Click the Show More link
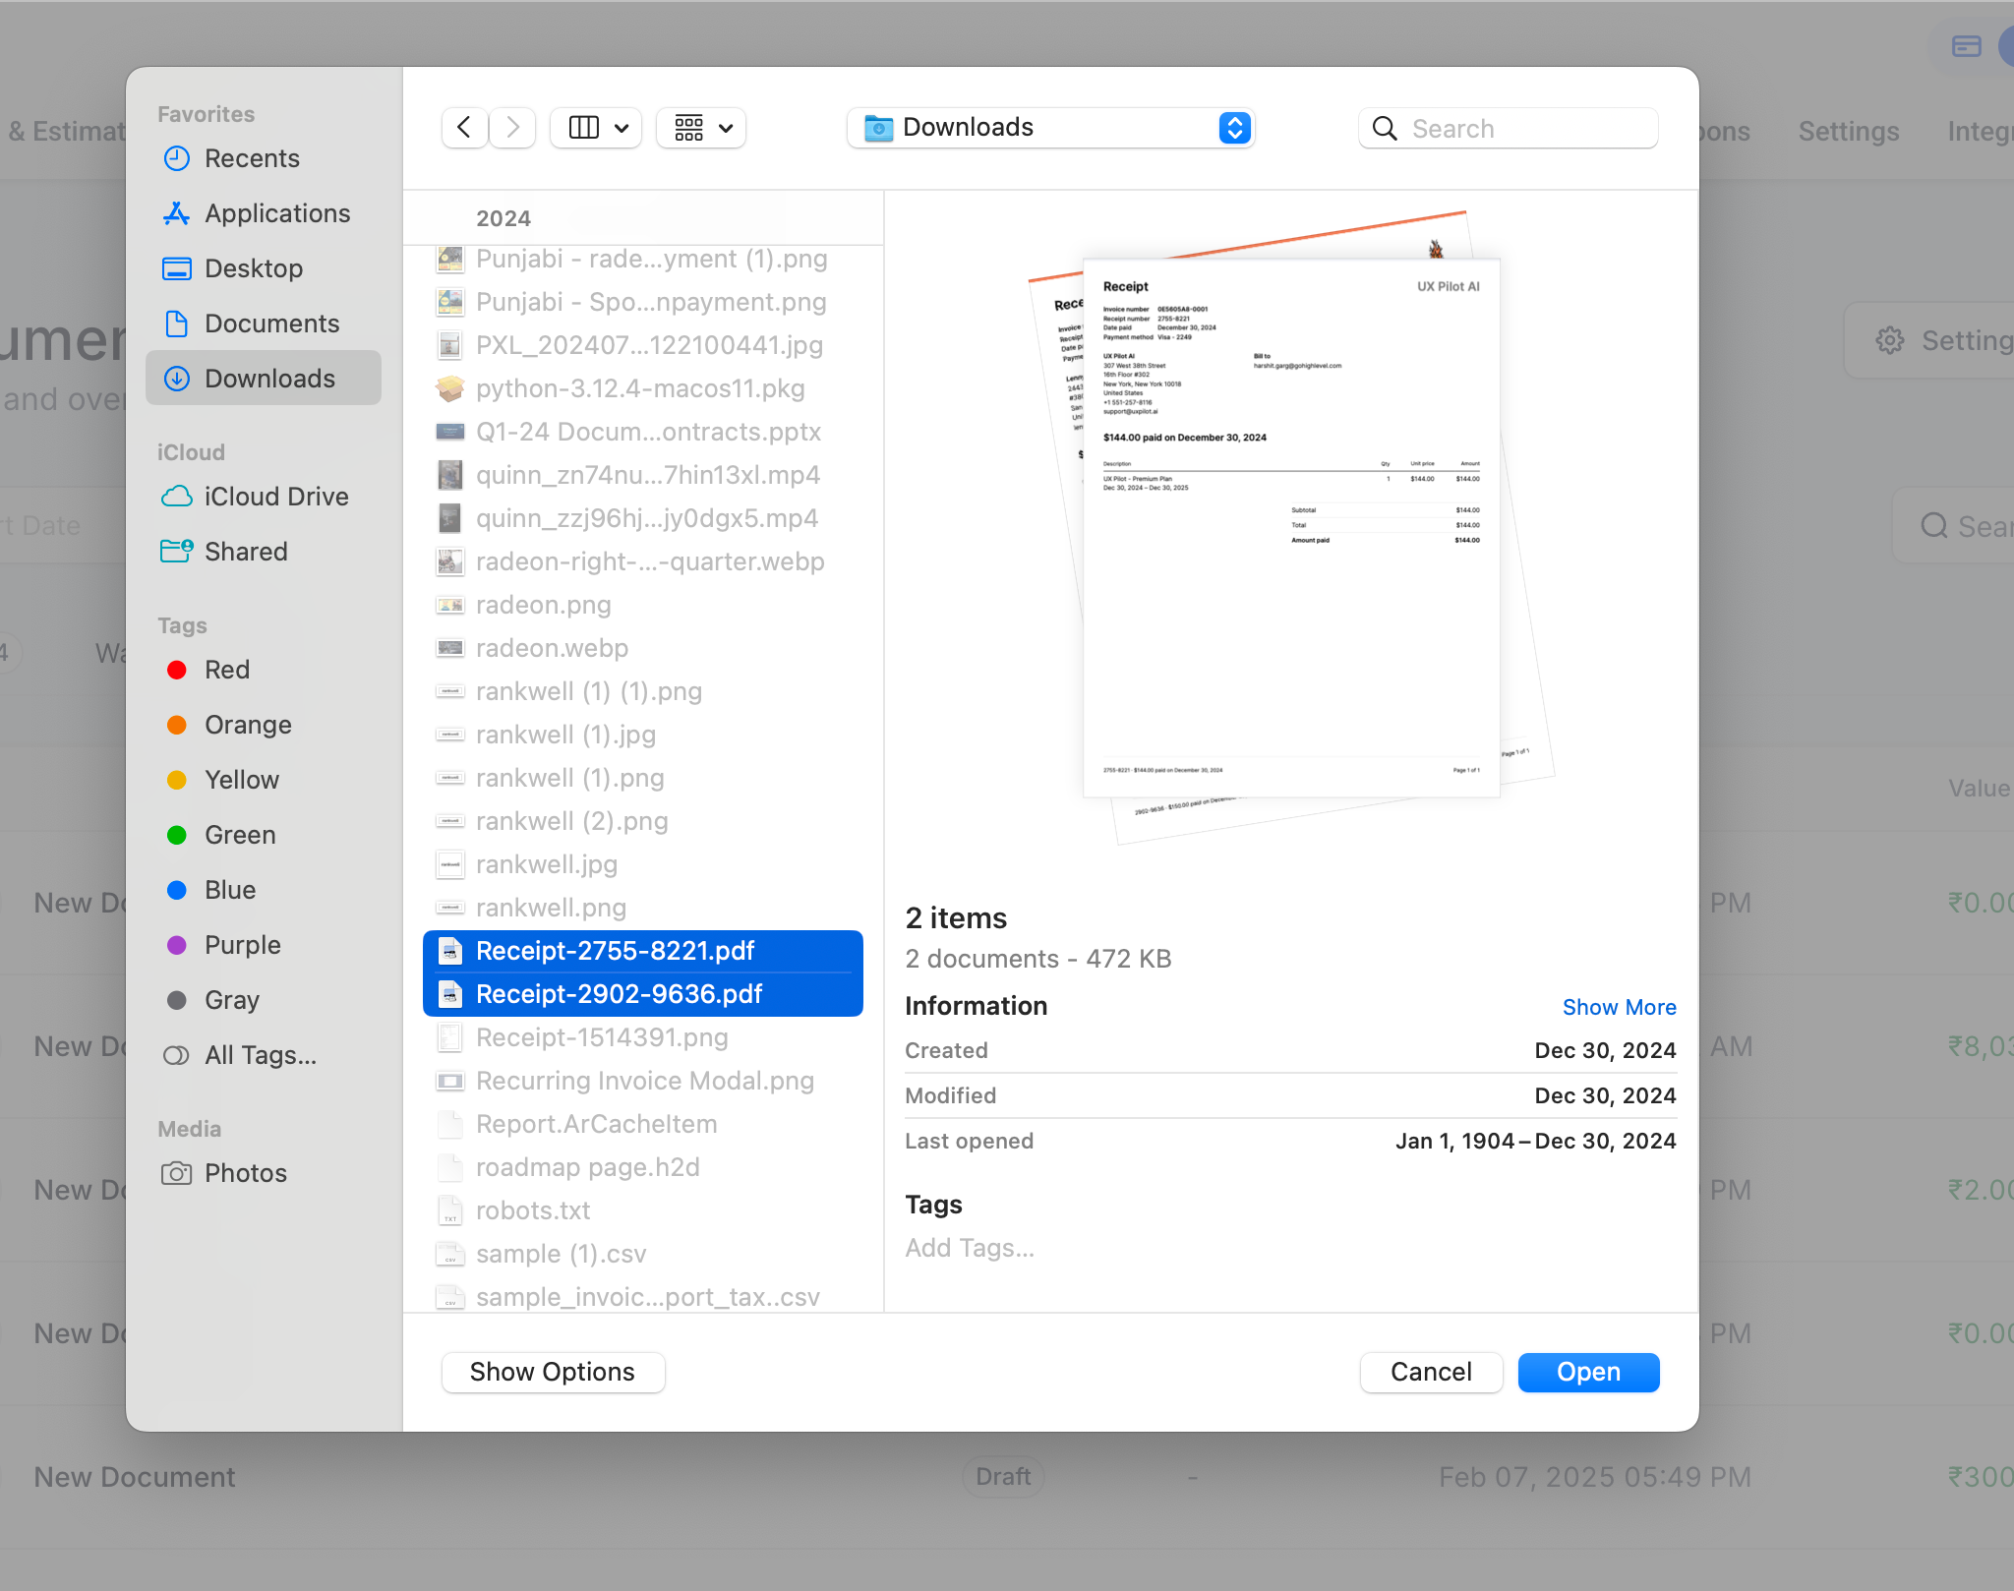 (1619, 1007)
